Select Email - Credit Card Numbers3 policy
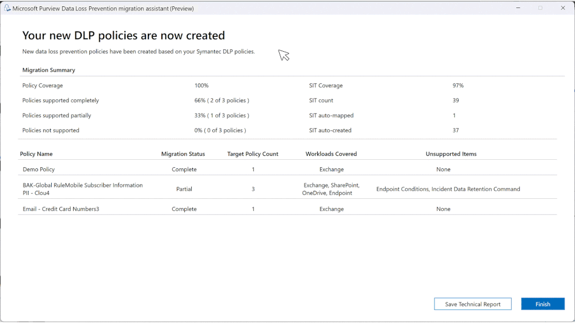Image resolution: width=575 pixels, height=323 pixels. click(x=61, y=209)
